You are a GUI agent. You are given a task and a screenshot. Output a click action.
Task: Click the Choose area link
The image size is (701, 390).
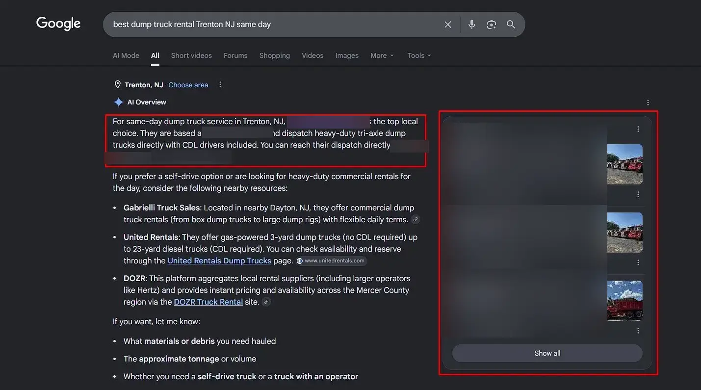coord(188,85)
